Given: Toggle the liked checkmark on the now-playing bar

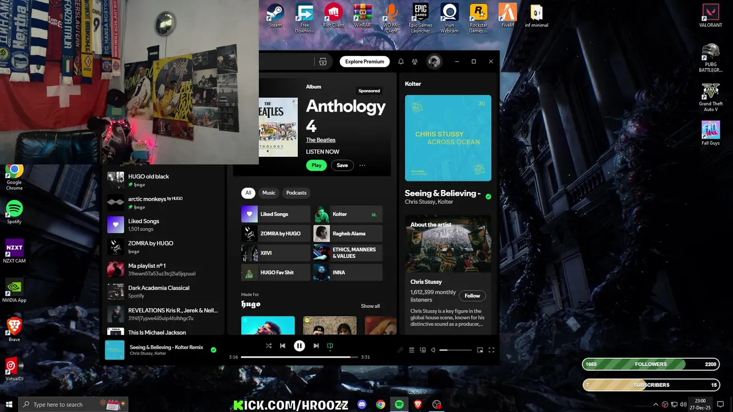Looking at the screenshot, I should (214, 350).
